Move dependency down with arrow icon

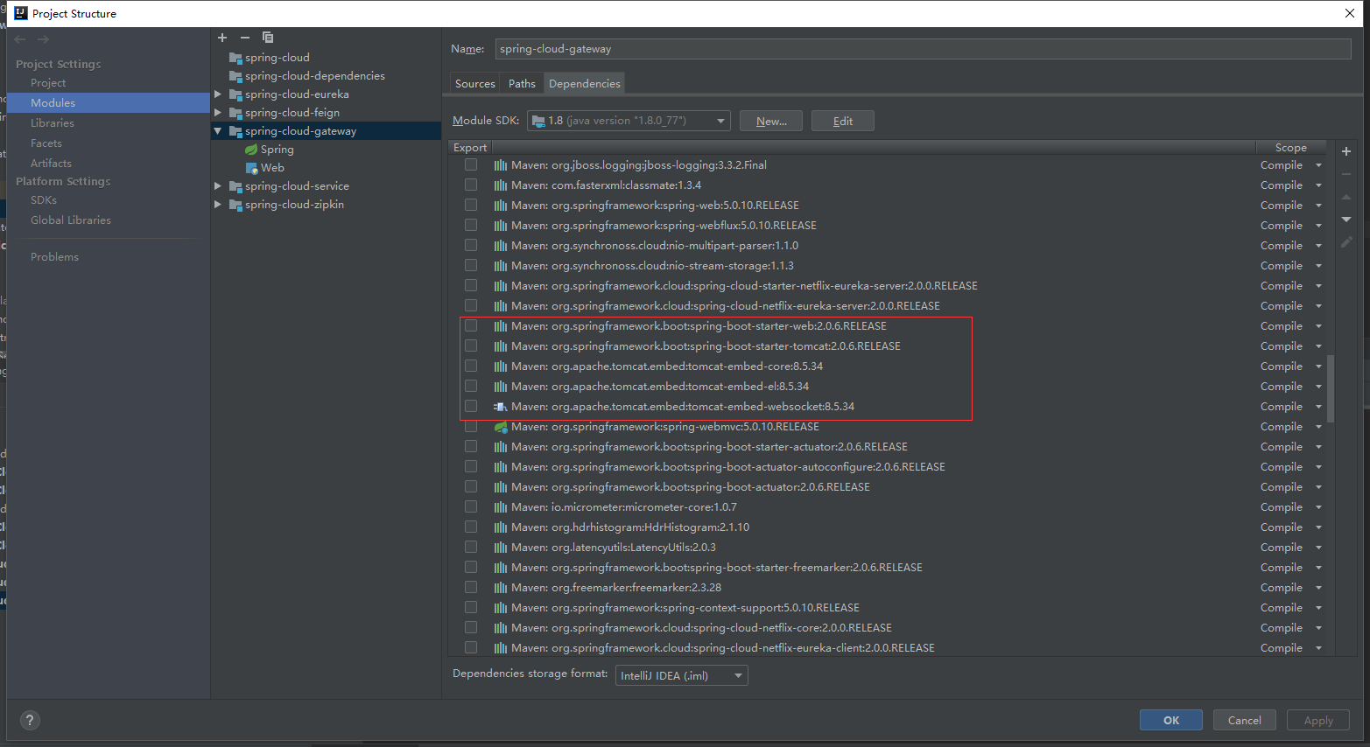pos(1346,220)
